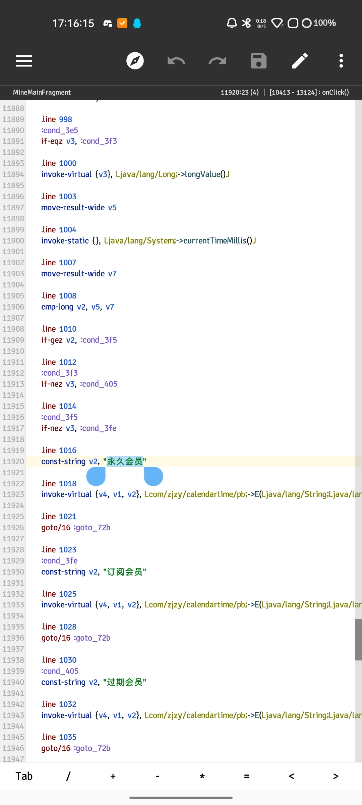The width and height of the screenshot is (362, 805).
Task: Tap invoke-virtual calendartime/pb line 11923
Action: pyautogui.click(x=201, y=494)
